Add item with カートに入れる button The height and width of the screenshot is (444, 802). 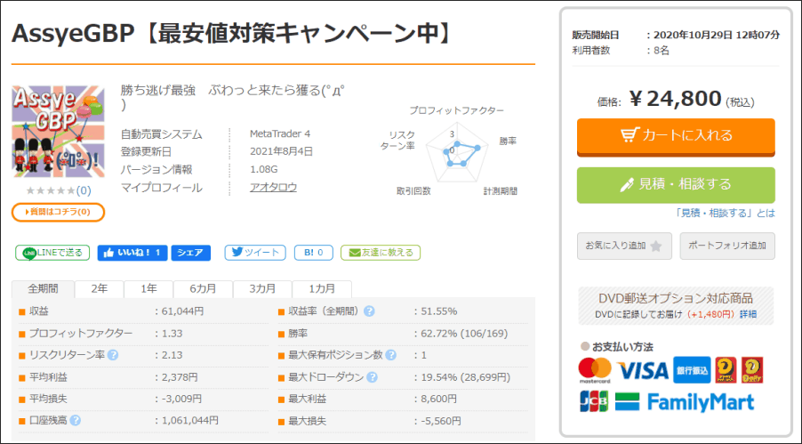[x=676, y=136]
